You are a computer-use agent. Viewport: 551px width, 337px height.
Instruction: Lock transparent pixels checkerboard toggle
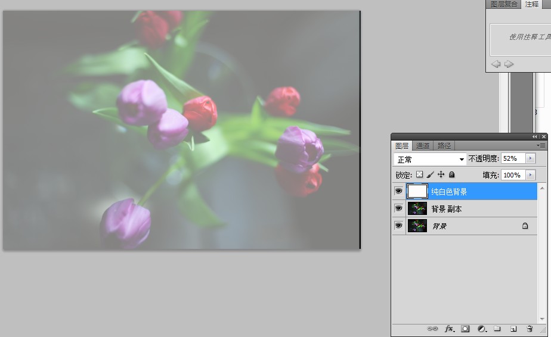(419, 174)
